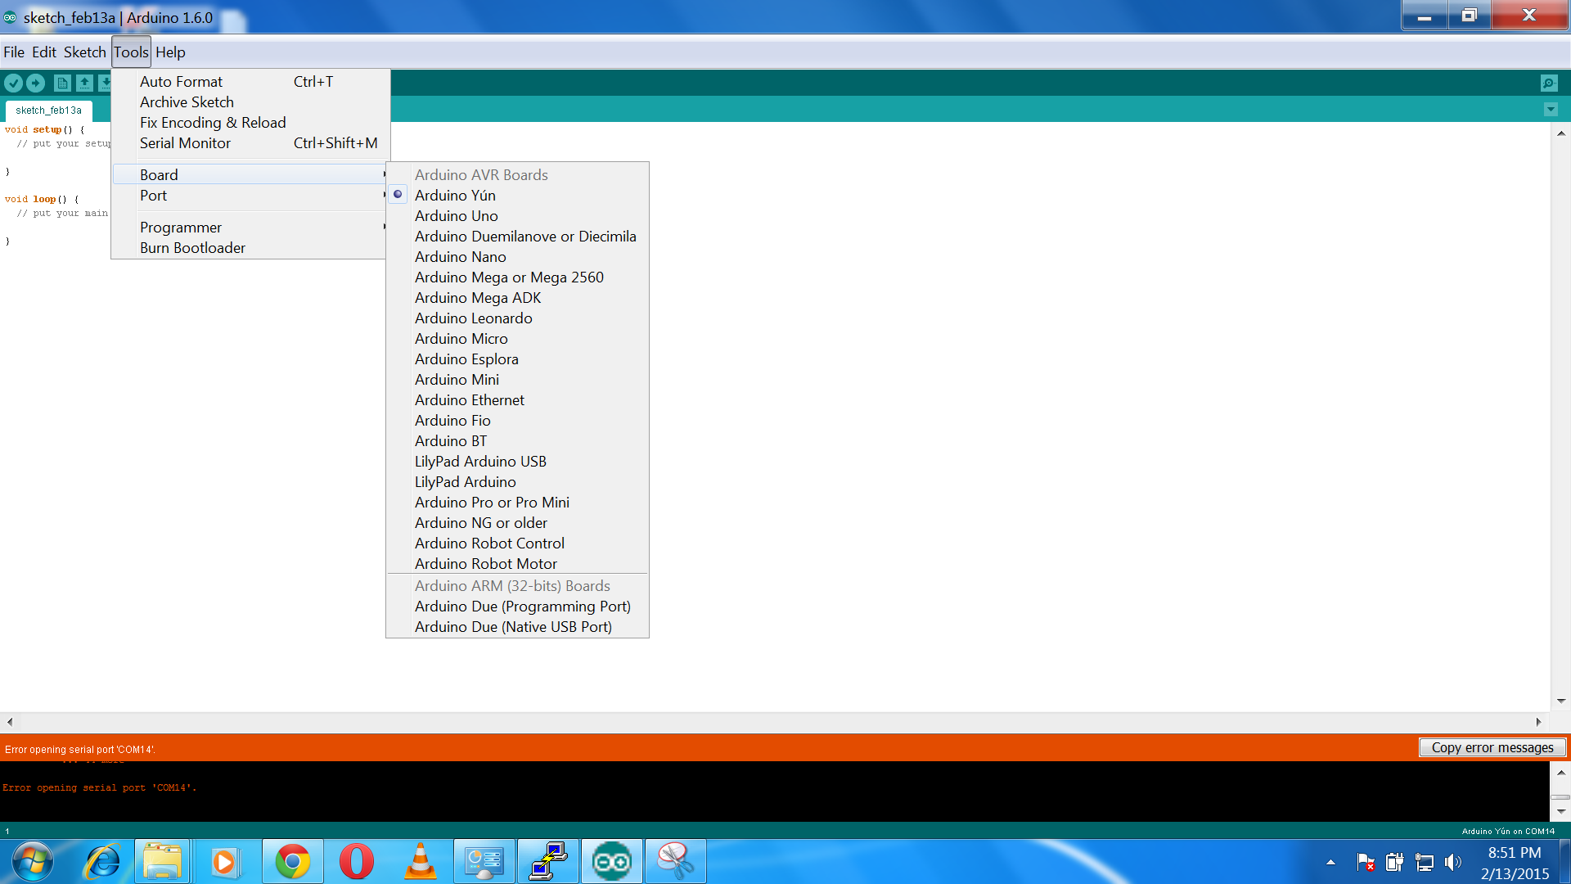Click the horizontal scrollbar left arrow
This screenshot has width=1571, height=884.
(x=9, y=721)
